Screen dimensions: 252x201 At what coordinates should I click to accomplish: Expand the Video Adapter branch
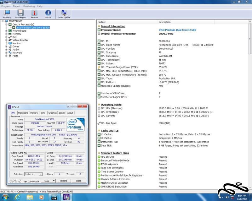click(x=6, y=40)
